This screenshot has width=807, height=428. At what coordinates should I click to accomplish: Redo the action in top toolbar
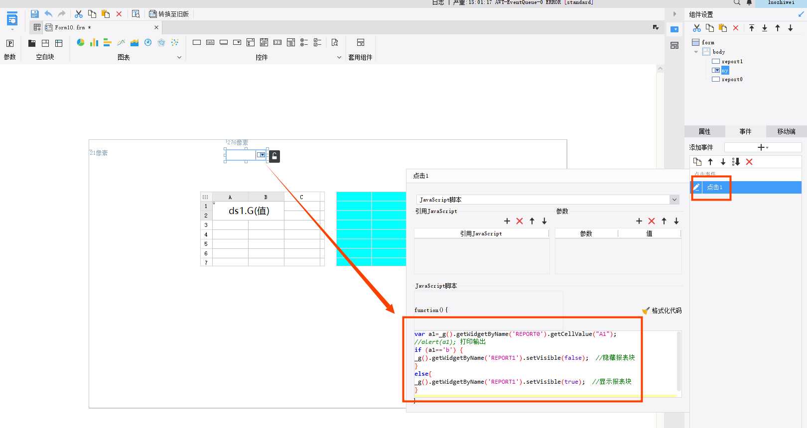tap(62, 14)
